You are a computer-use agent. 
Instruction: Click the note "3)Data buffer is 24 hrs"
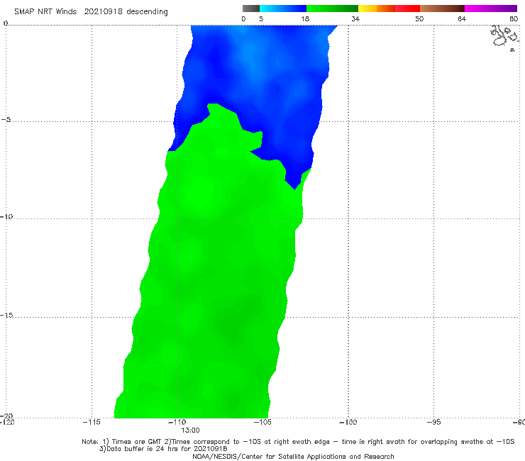(x=163, y=449)
